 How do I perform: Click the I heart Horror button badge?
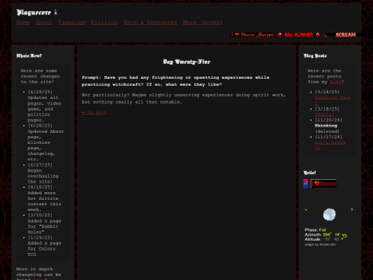(323, 184)
